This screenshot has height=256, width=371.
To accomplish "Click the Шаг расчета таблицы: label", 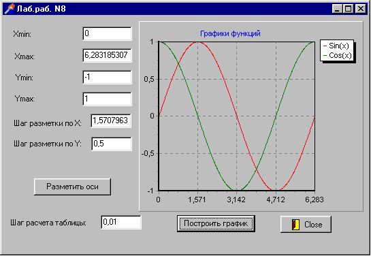I will 48,223.
